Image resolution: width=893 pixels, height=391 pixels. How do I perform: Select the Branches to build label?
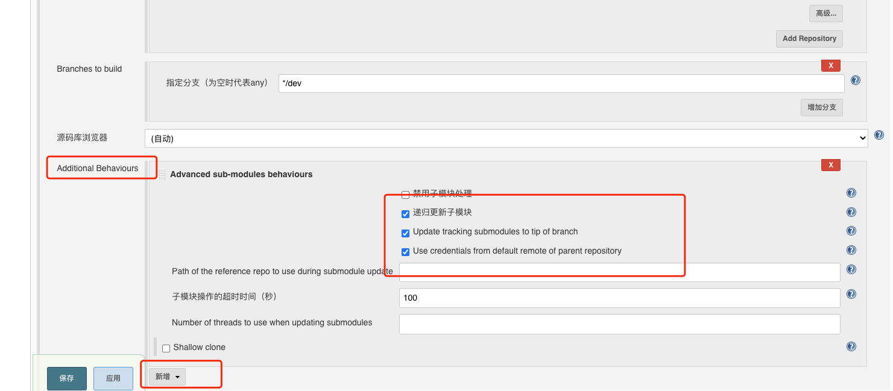[x=89, y=69]
